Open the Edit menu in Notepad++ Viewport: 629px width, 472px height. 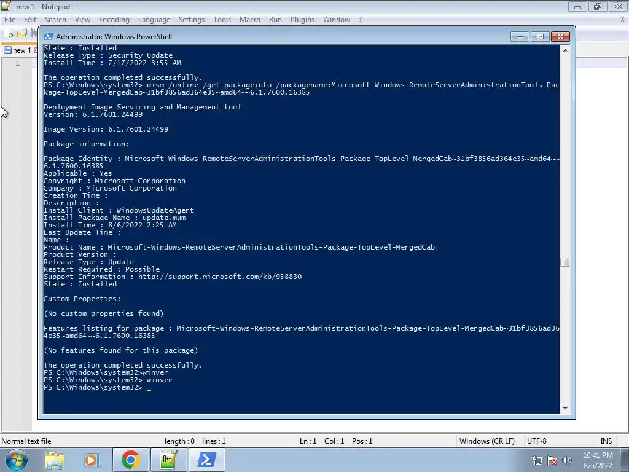pos(29,20)
